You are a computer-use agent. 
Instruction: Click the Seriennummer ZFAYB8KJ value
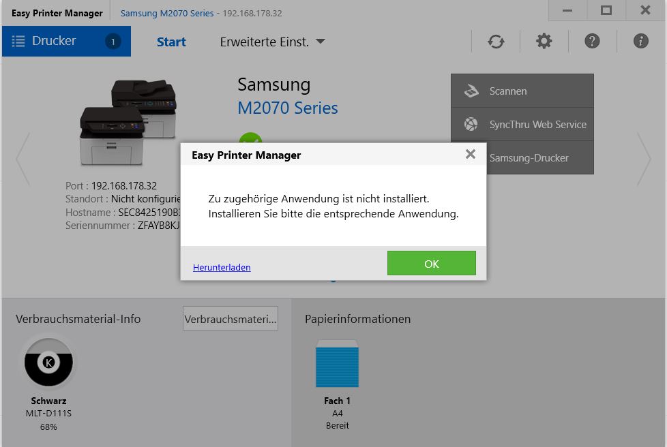click(x=158, y=225)
